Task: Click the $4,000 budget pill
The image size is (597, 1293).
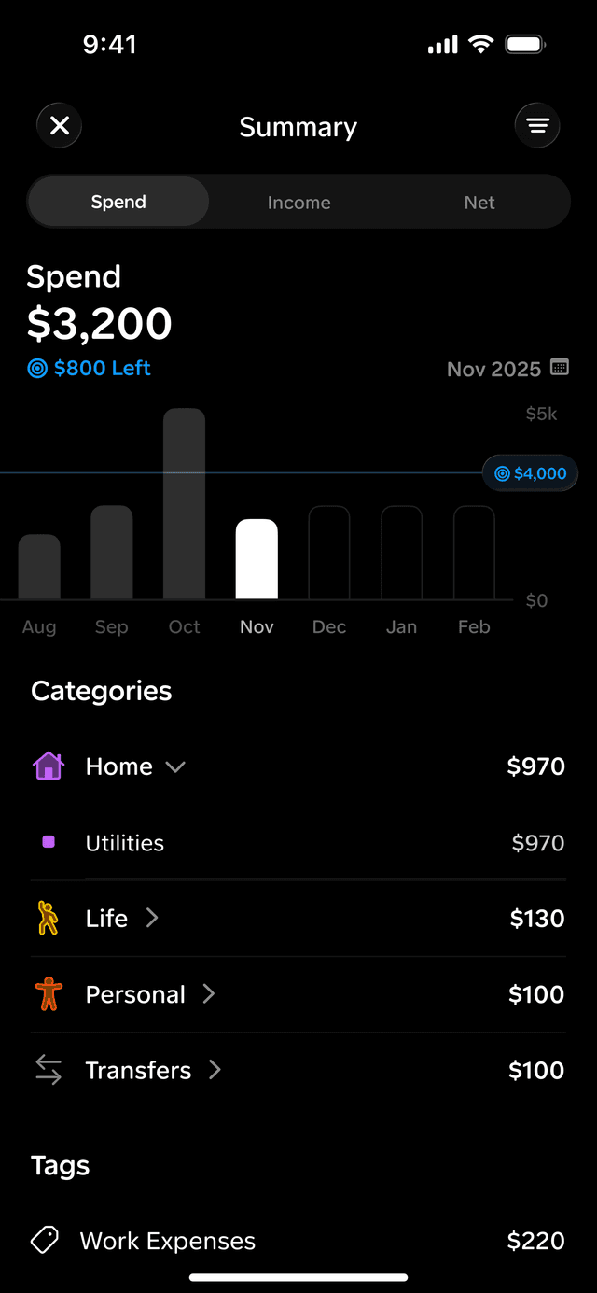Action: click(530, 473)
